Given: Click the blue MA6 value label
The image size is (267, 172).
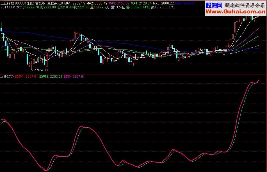Looking at the screenshot, I should coord(185,3).
